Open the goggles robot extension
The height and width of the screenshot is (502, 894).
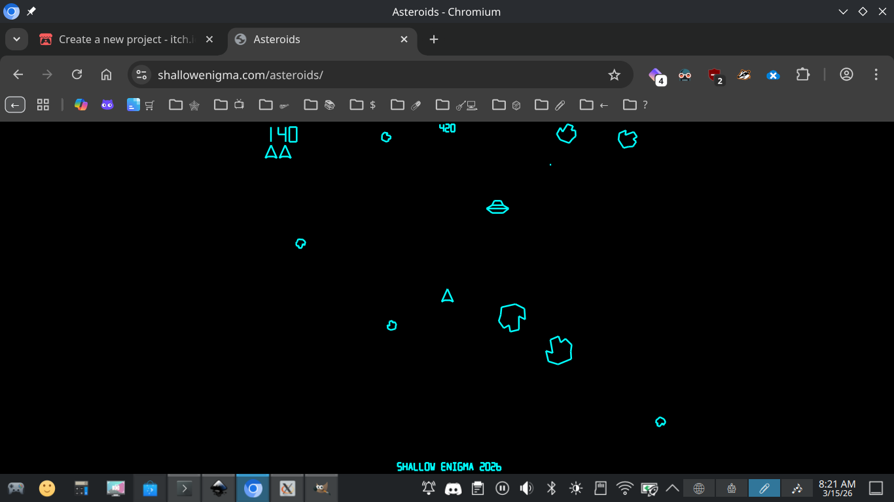[685, 75]
